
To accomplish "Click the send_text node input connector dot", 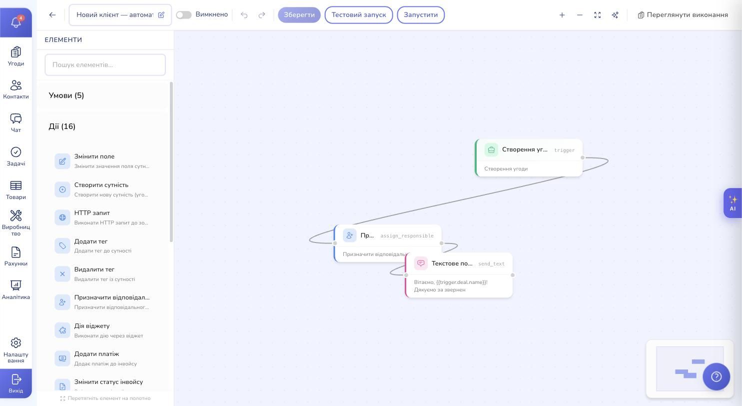I will pos(406,275).
